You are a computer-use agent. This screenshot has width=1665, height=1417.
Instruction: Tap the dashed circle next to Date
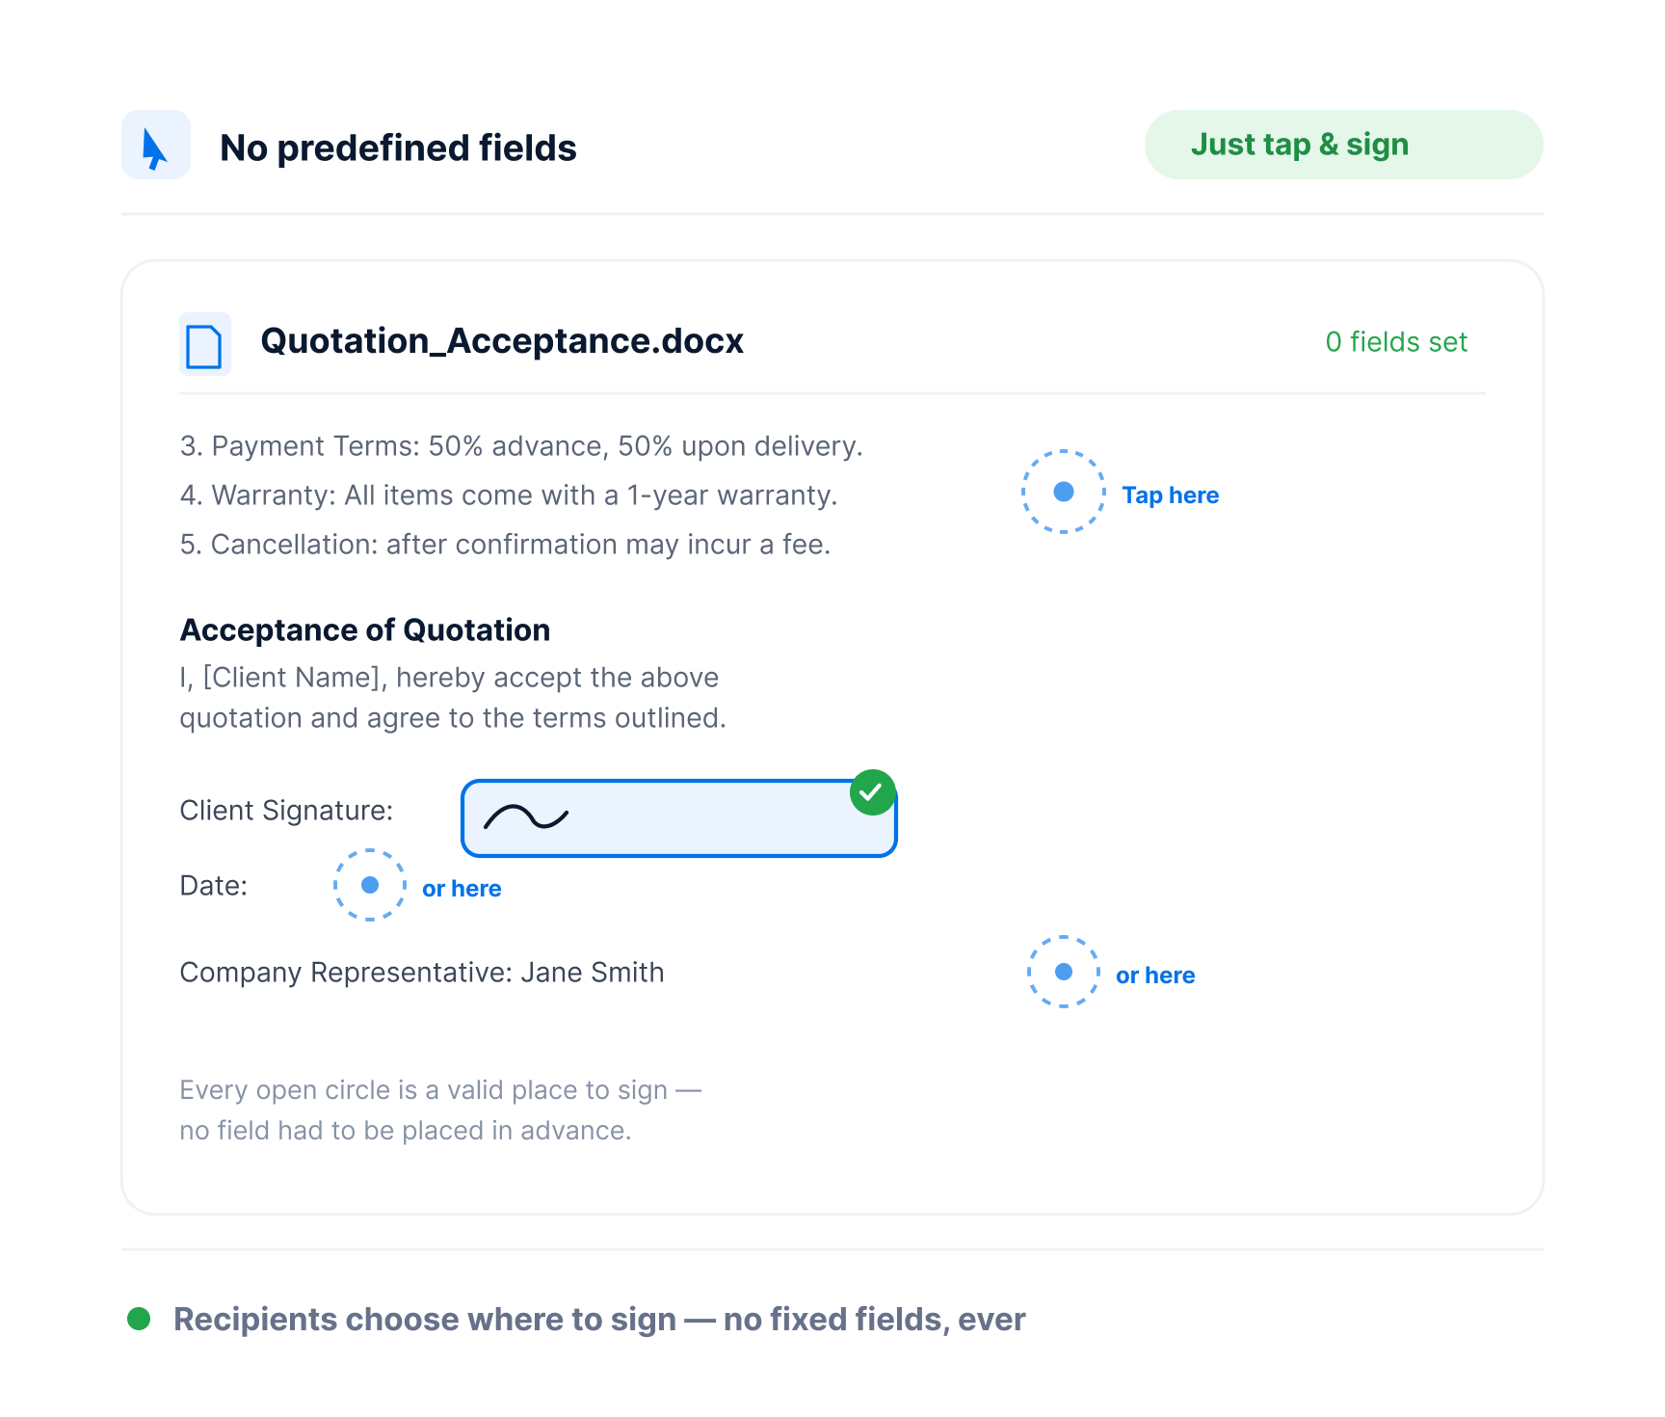370,885
